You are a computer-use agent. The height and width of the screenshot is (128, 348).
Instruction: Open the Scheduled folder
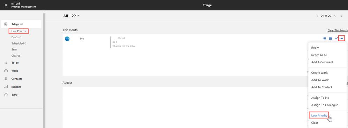point(18,43)
